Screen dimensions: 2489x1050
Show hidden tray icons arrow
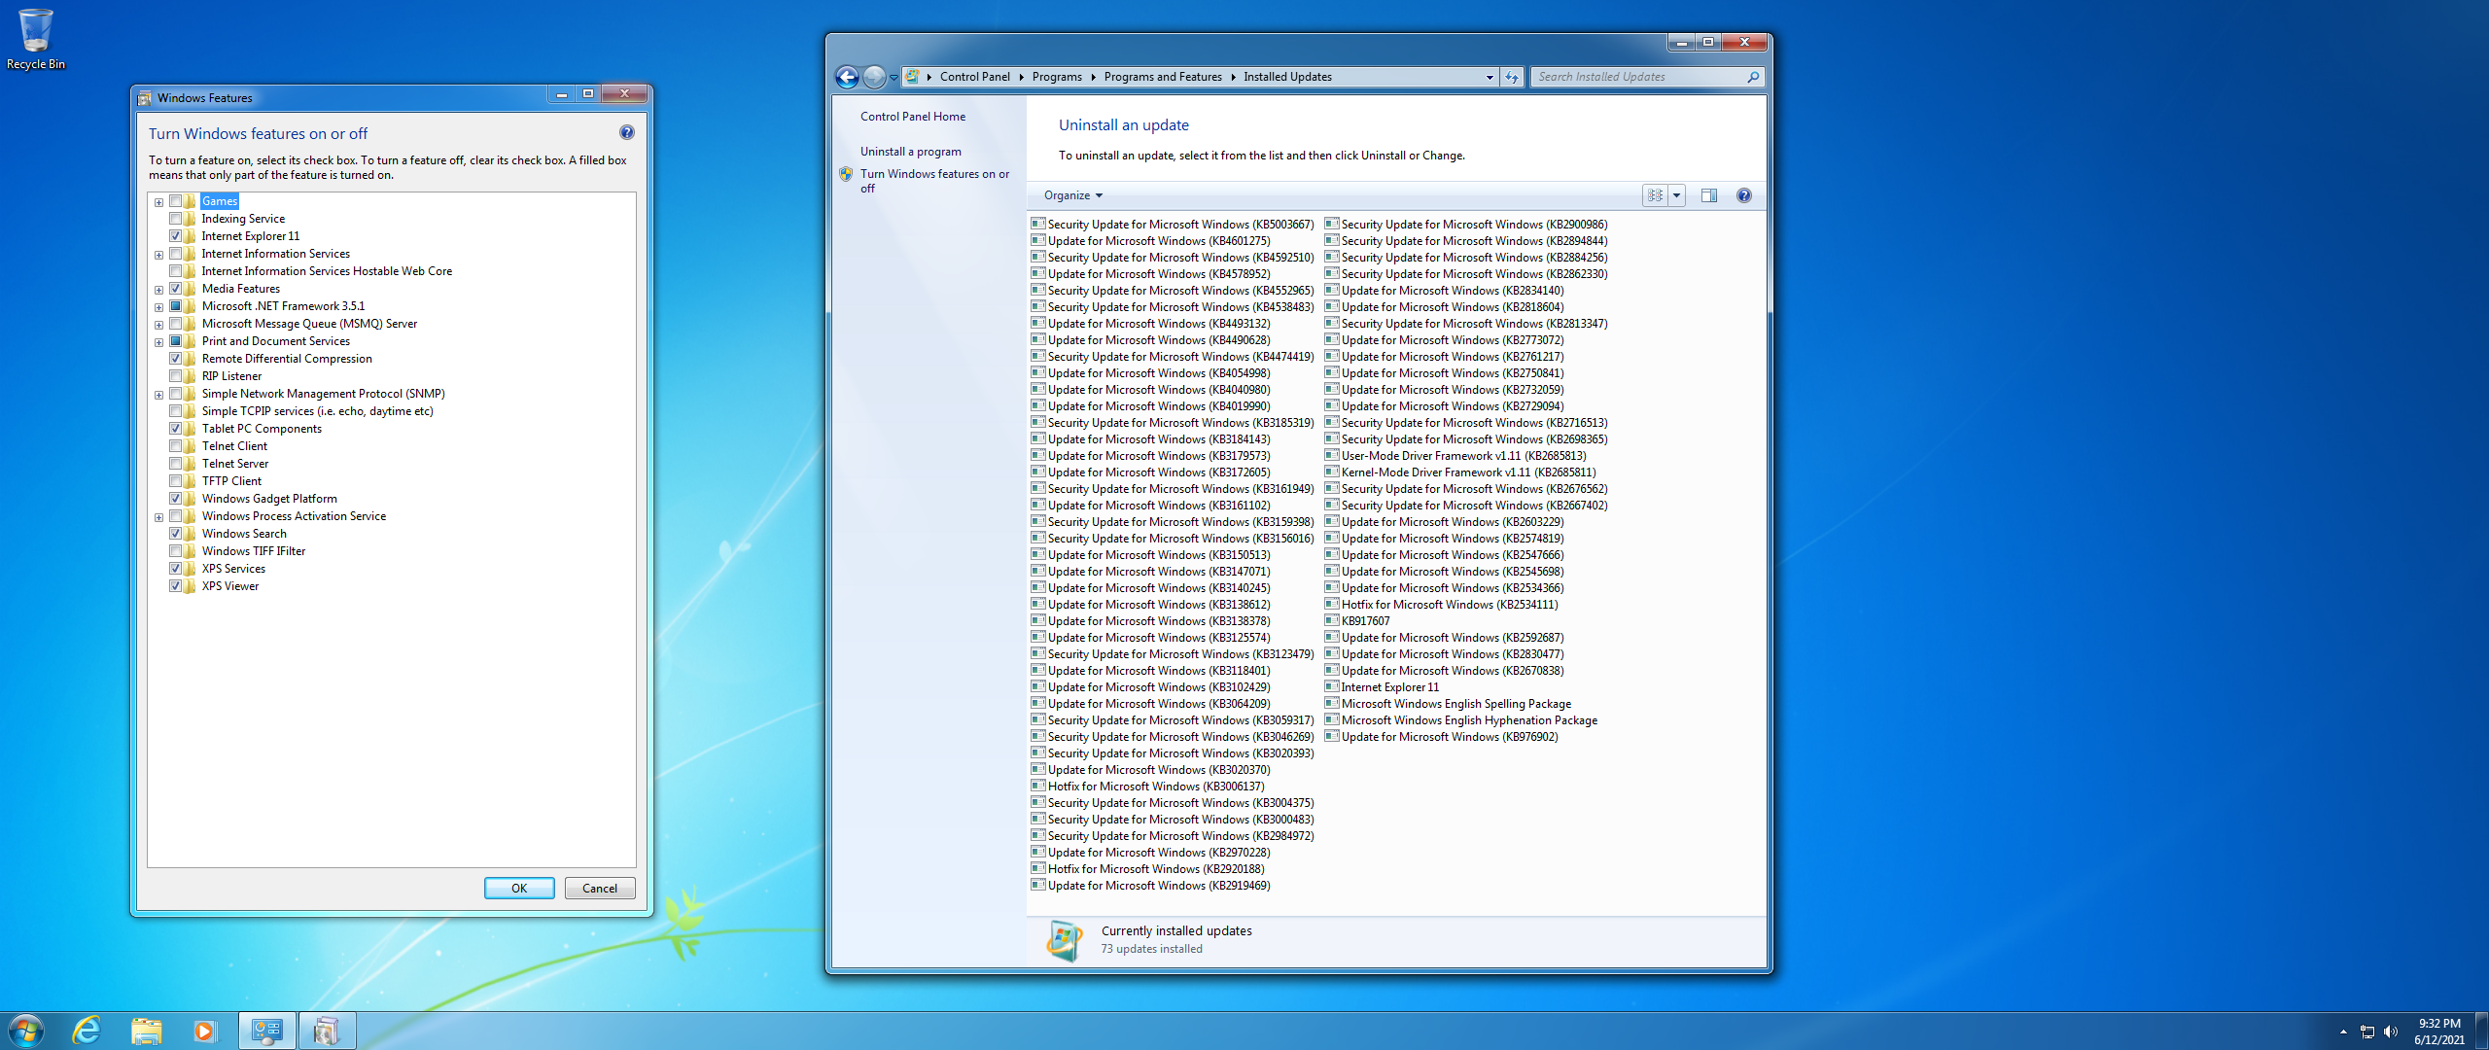click(x=2343, y=1032)
